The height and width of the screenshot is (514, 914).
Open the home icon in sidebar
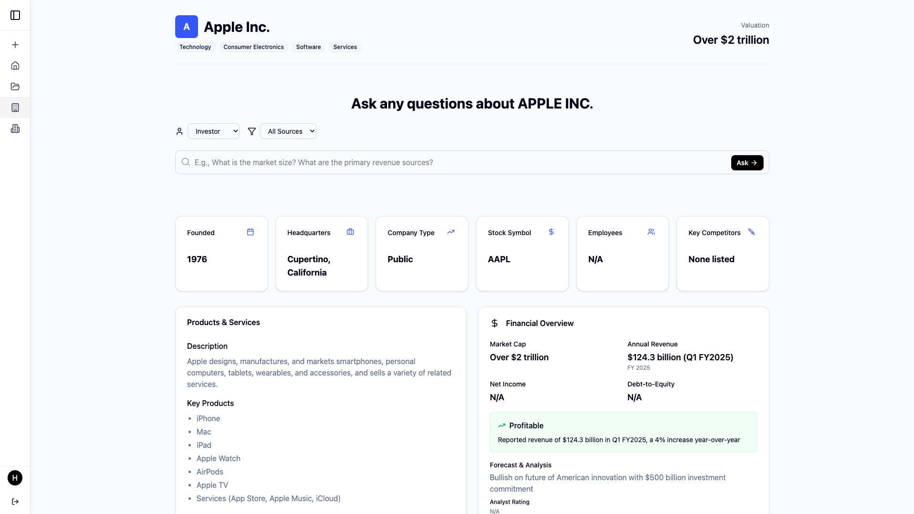click(x=15, y=66)
